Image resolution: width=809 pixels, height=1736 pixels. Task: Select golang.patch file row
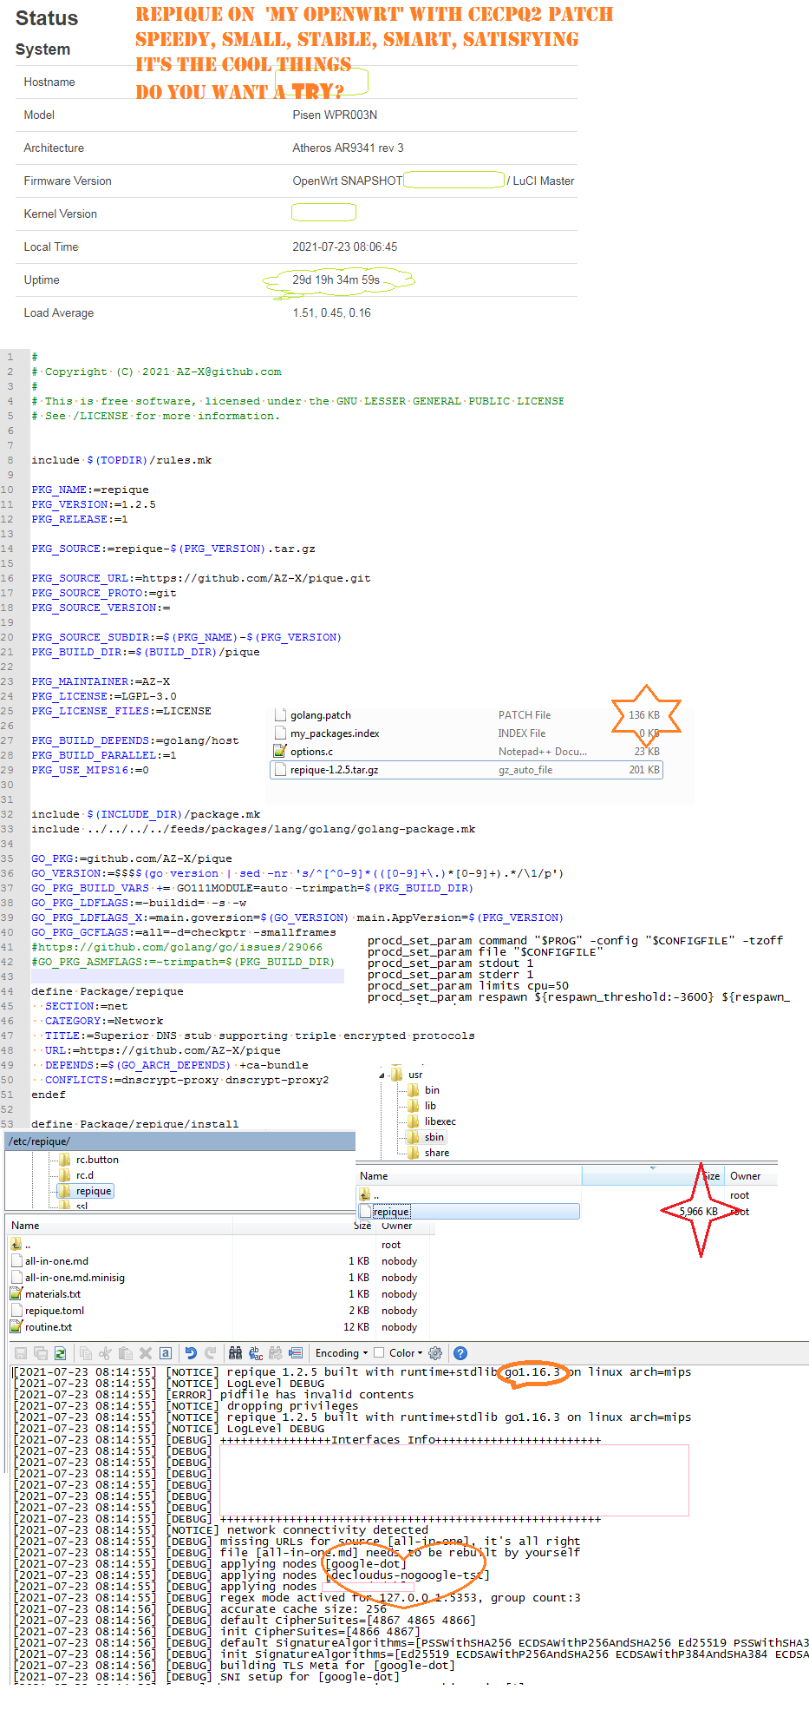point(466,715)
